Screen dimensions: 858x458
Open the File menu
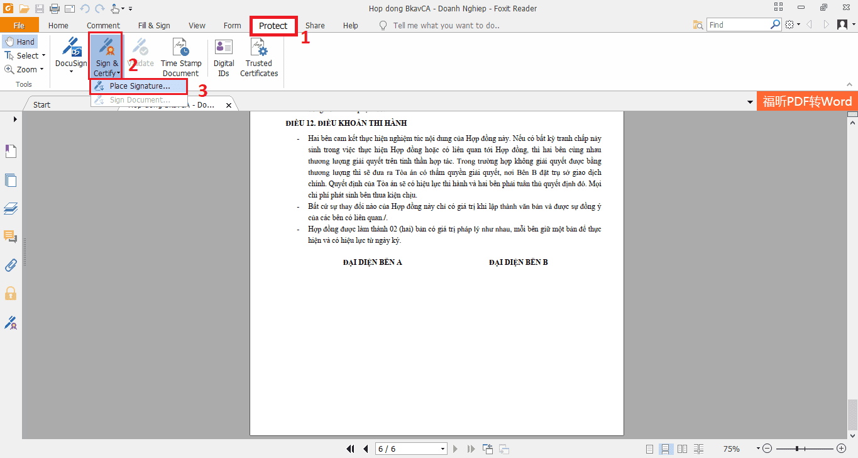19,25
